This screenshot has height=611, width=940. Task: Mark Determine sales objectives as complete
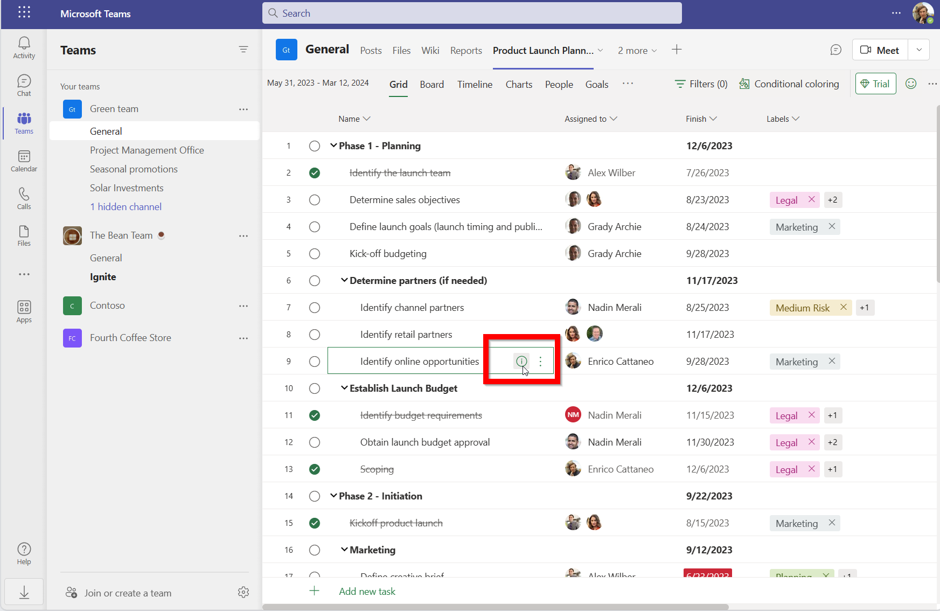315,199
